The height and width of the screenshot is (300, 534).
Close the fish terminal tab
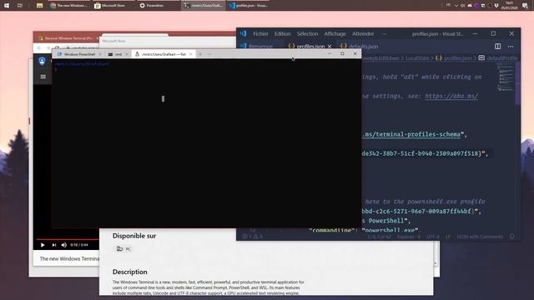[x=191, y=54]
